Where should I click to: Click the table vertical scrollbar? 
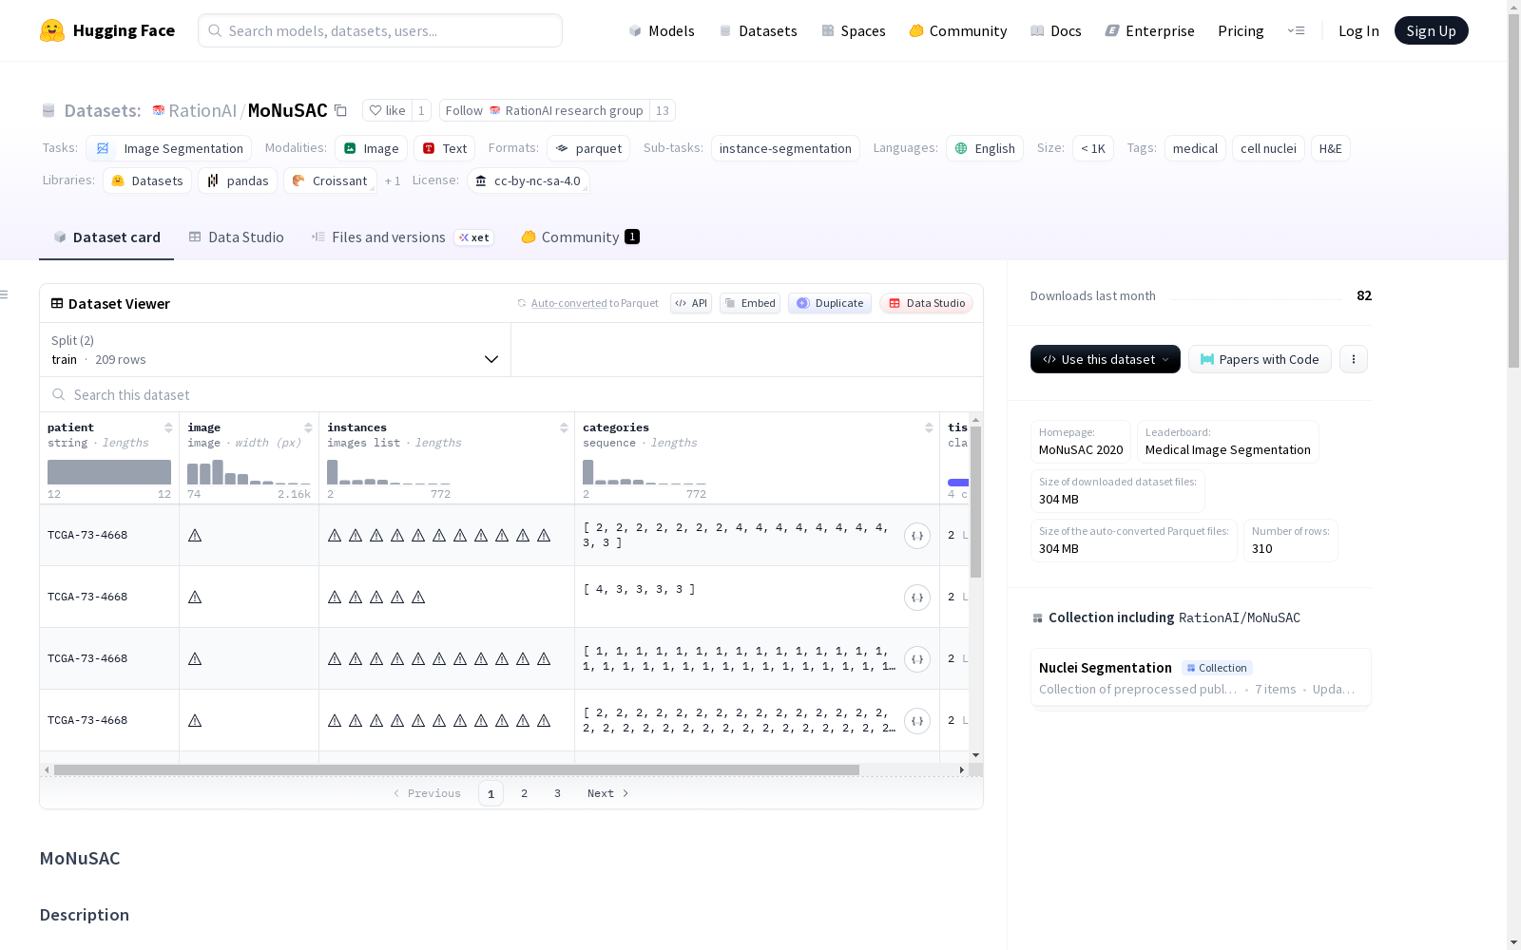pyautogui.click(x=975, y=502)
